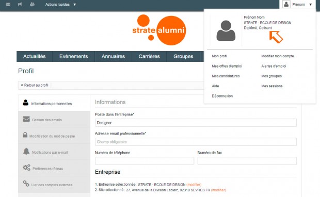View Mes sessions

[272, 86]
